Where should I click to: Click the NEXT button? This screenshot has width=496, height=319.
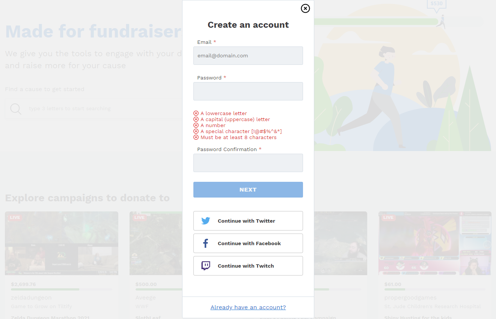tap(248, 190)
